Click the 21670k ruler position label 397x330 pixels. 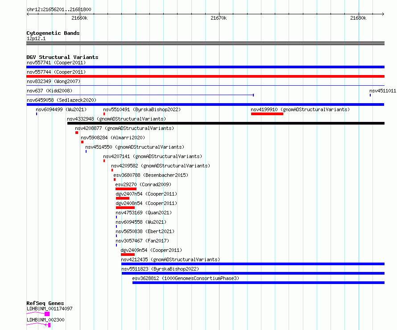[219, 18]
